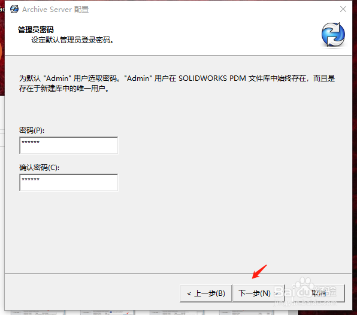Viewport: 357px width, 315px height.
Task: Focus the 密码(P) password field
Action: tap(69, 145)
